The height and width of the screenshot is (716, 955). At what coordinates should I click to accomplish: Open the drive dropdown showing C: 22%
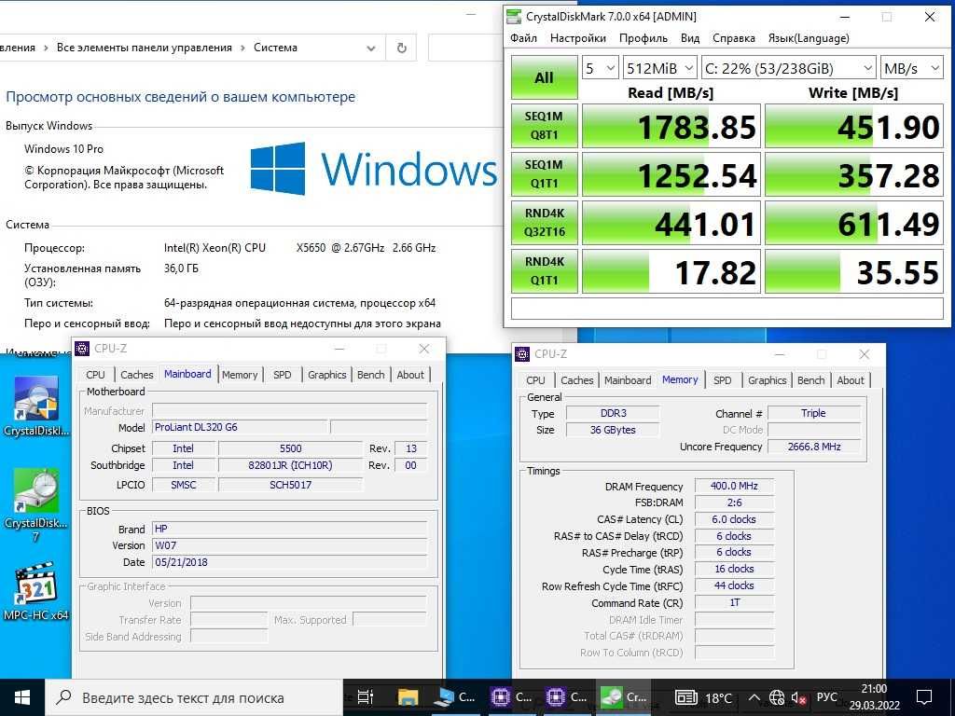[x=789, y=68]
